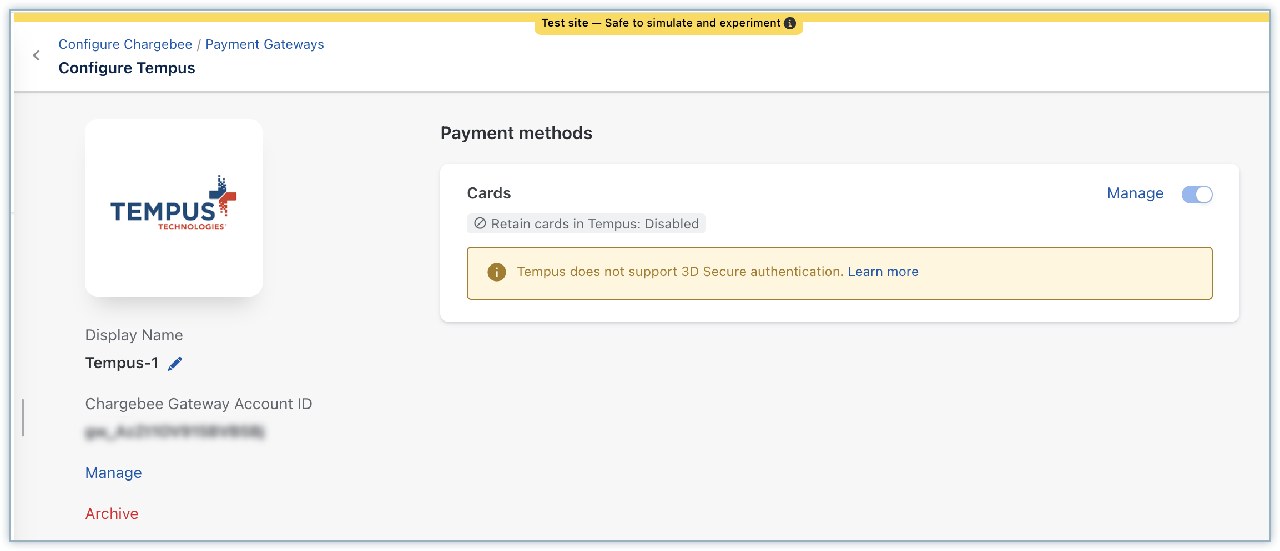The height and width of the screenshot is (551, 1280).
Task: Click the info icon in Test site banner
Action: (x=790, y=23)
